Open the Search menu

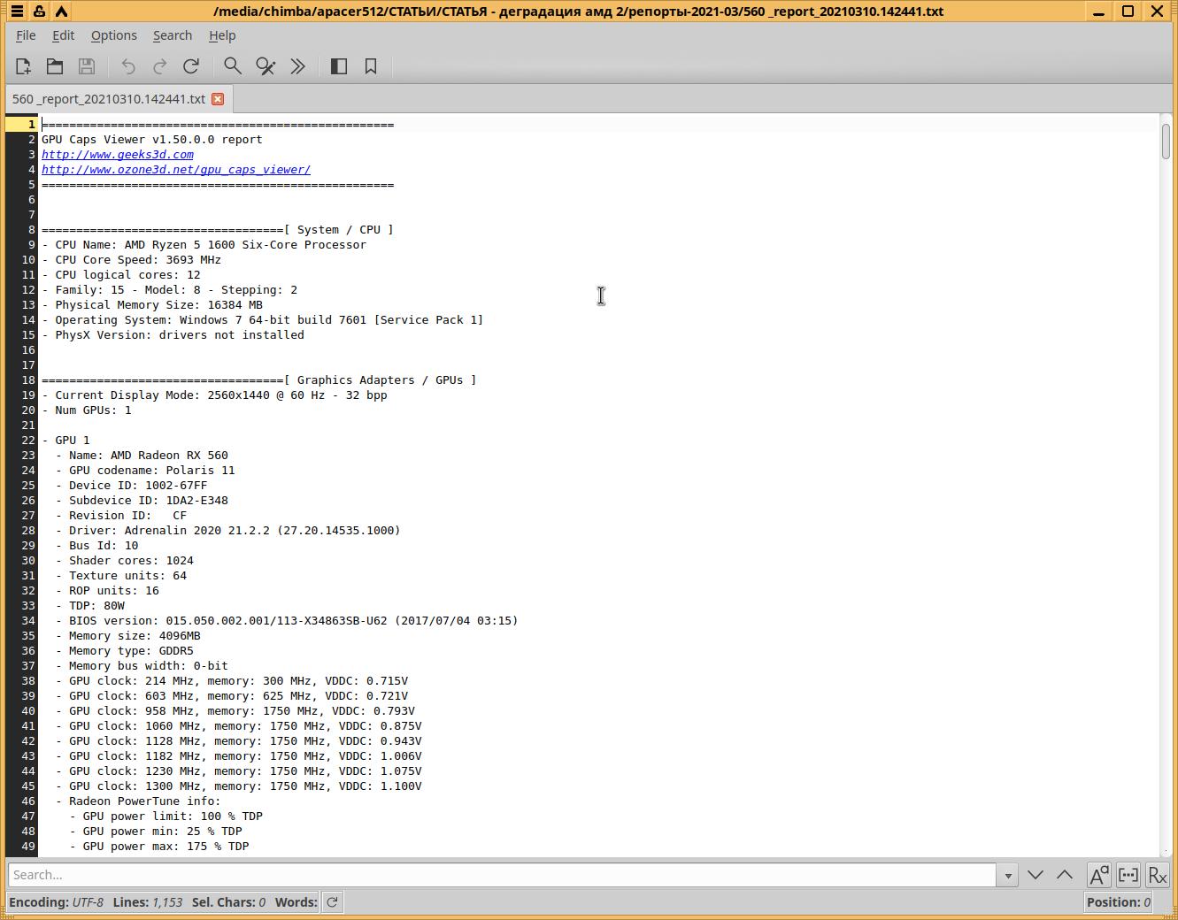(173, 35)
